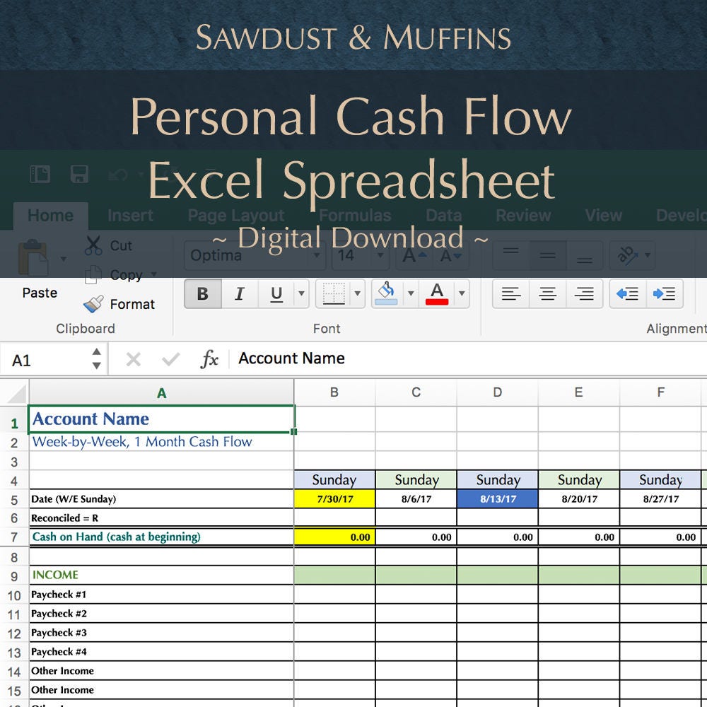Toggle underline formatting
The width and height of the screenshot is (707, 707).
click(276, 291)
